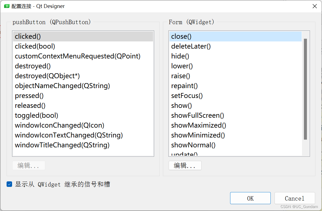Select the destroyed() signal
The image size is (322, 211).
[83, 66]
